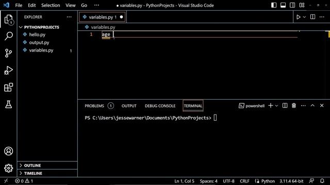The width and height of the screenshot is (330, 185).
Task: Open the Search view in activity bar
Action: coord(8,36)
